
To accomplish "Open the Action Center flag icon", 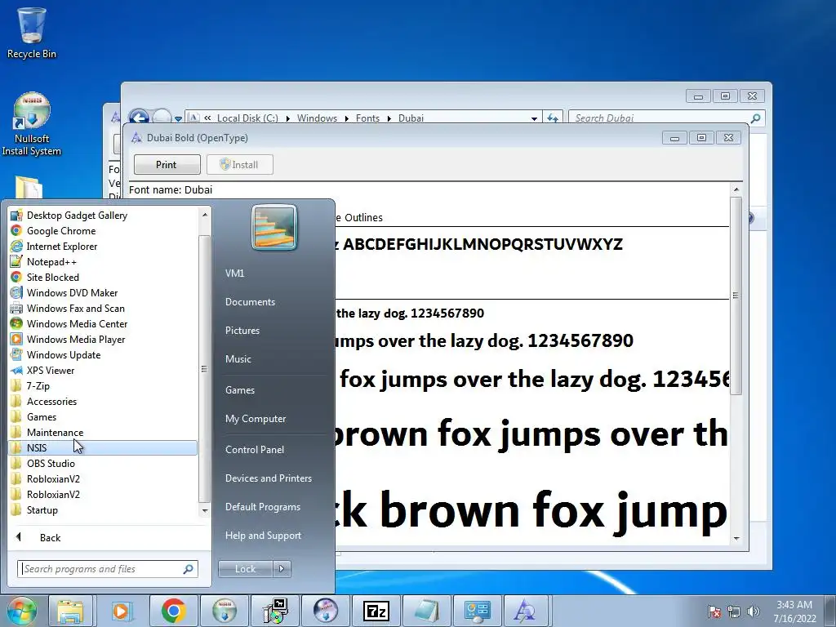I will 715,611.
